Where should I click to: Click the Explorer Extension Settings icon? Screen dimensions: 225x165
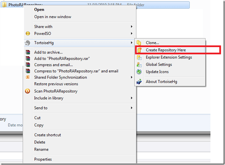point(139,57)
